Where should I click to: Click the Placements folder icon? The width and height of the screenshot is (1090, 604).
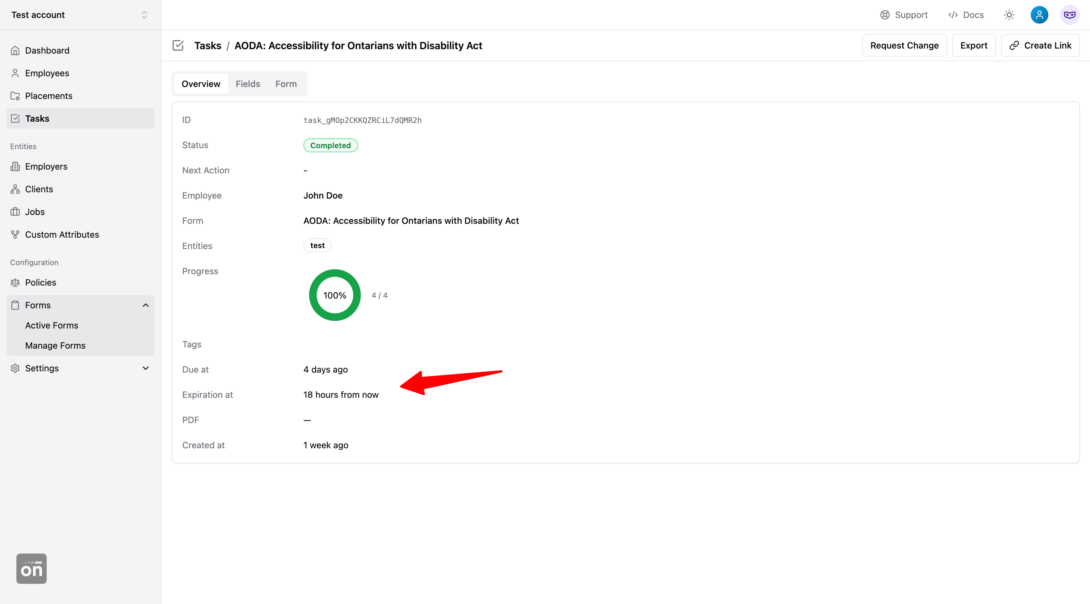(15, 96)
